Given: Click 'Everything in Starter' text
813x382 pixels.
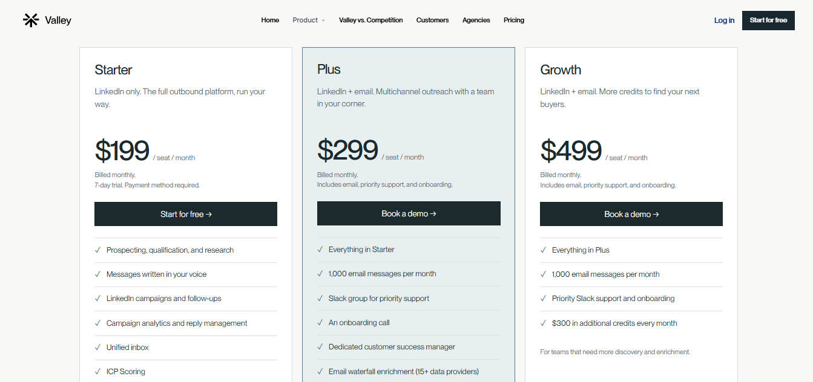Looking at the screenshot, I should pos(361,249).
